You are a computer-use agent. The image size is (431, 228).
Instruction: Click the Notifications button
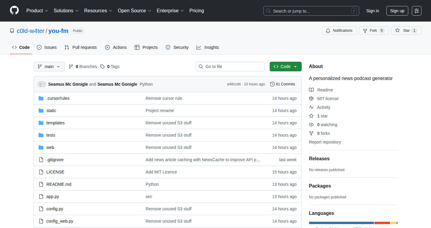[339, 31]
